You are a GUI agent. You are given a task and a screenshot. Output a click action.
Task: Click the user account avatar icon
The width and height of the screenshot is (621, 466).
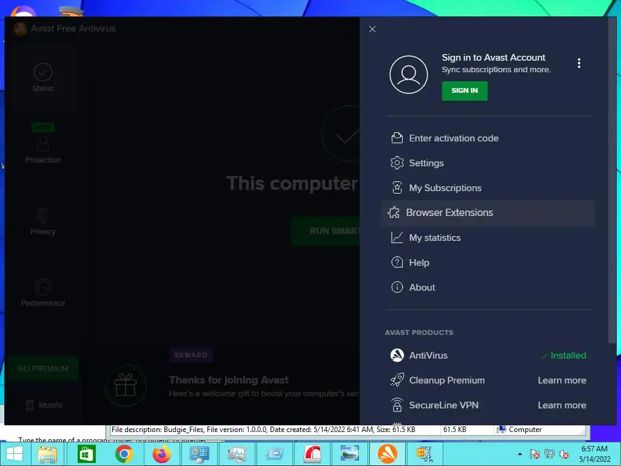408,75
